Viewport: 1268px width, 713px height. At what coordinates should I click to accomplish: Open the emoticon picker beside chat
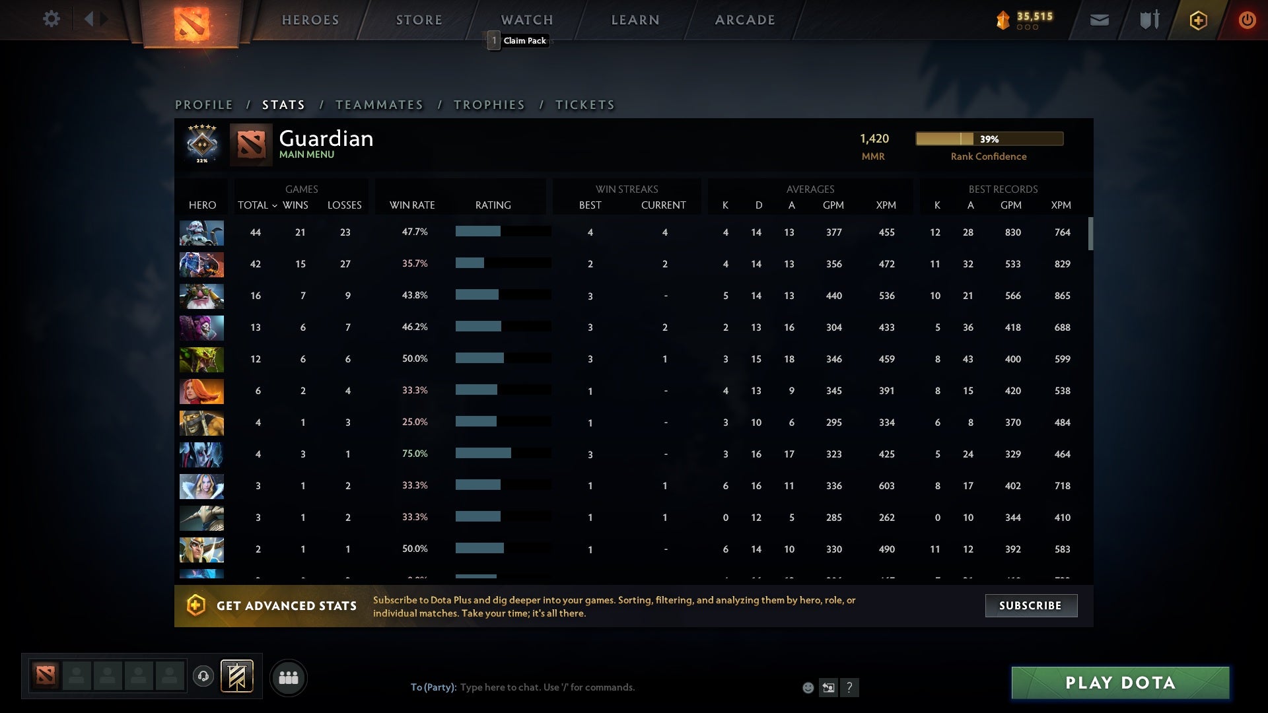click(808, 687)
